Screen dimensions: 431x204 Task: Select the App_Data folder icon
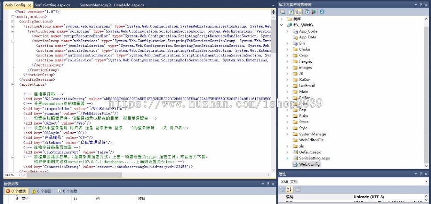295,37
